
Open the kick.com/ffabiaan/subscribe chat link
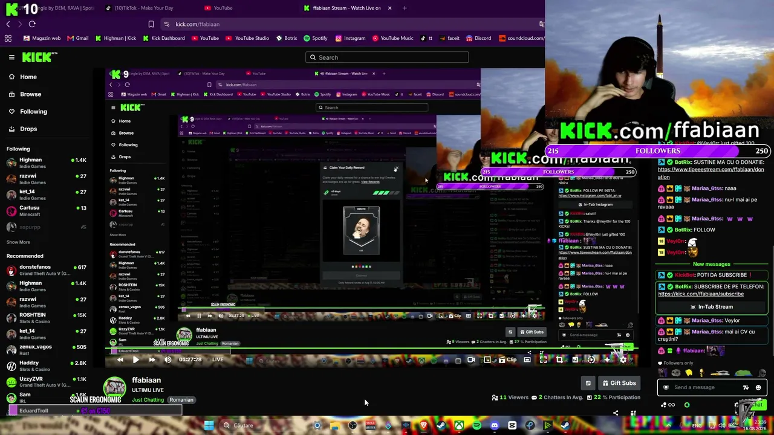coord(701,294)
